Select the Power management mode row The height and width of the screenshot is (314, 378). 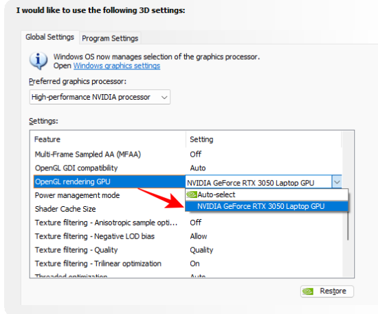click(109, 195)
